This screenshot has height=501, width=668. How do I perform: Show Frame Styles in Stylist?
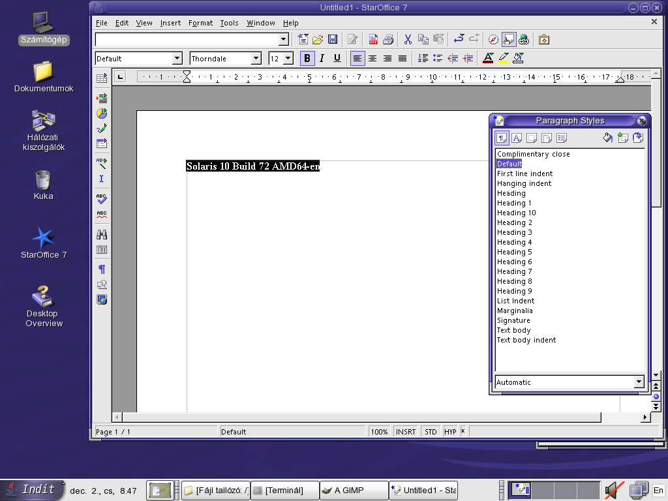(x=532, y=138)
